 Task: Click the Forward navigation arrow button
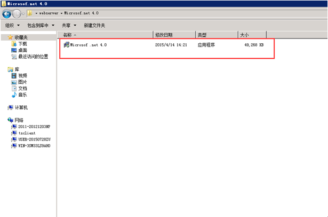pos(17,13)
